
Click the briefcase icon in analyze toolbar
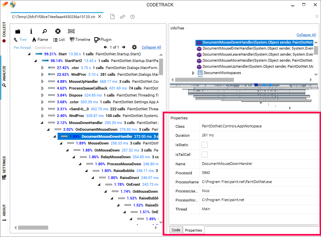point(18,31)
